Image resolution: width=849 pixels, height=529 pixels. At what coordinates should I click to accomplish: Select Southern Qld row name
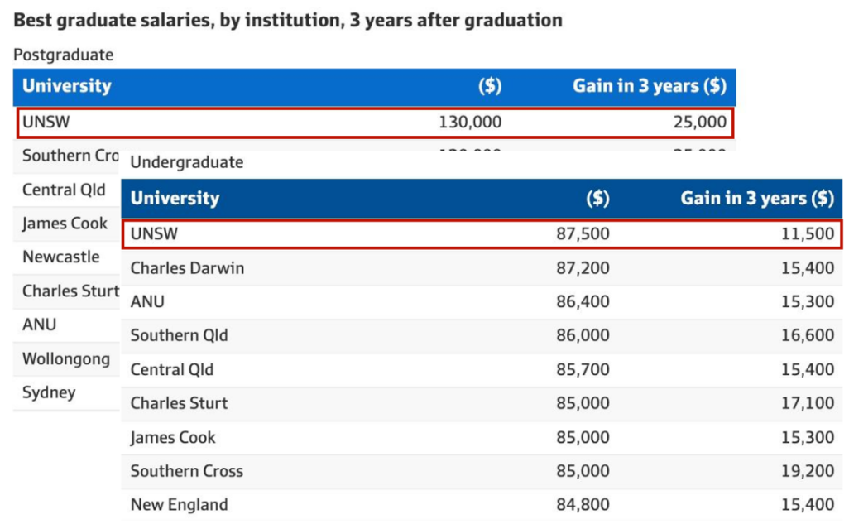(180, 335)
